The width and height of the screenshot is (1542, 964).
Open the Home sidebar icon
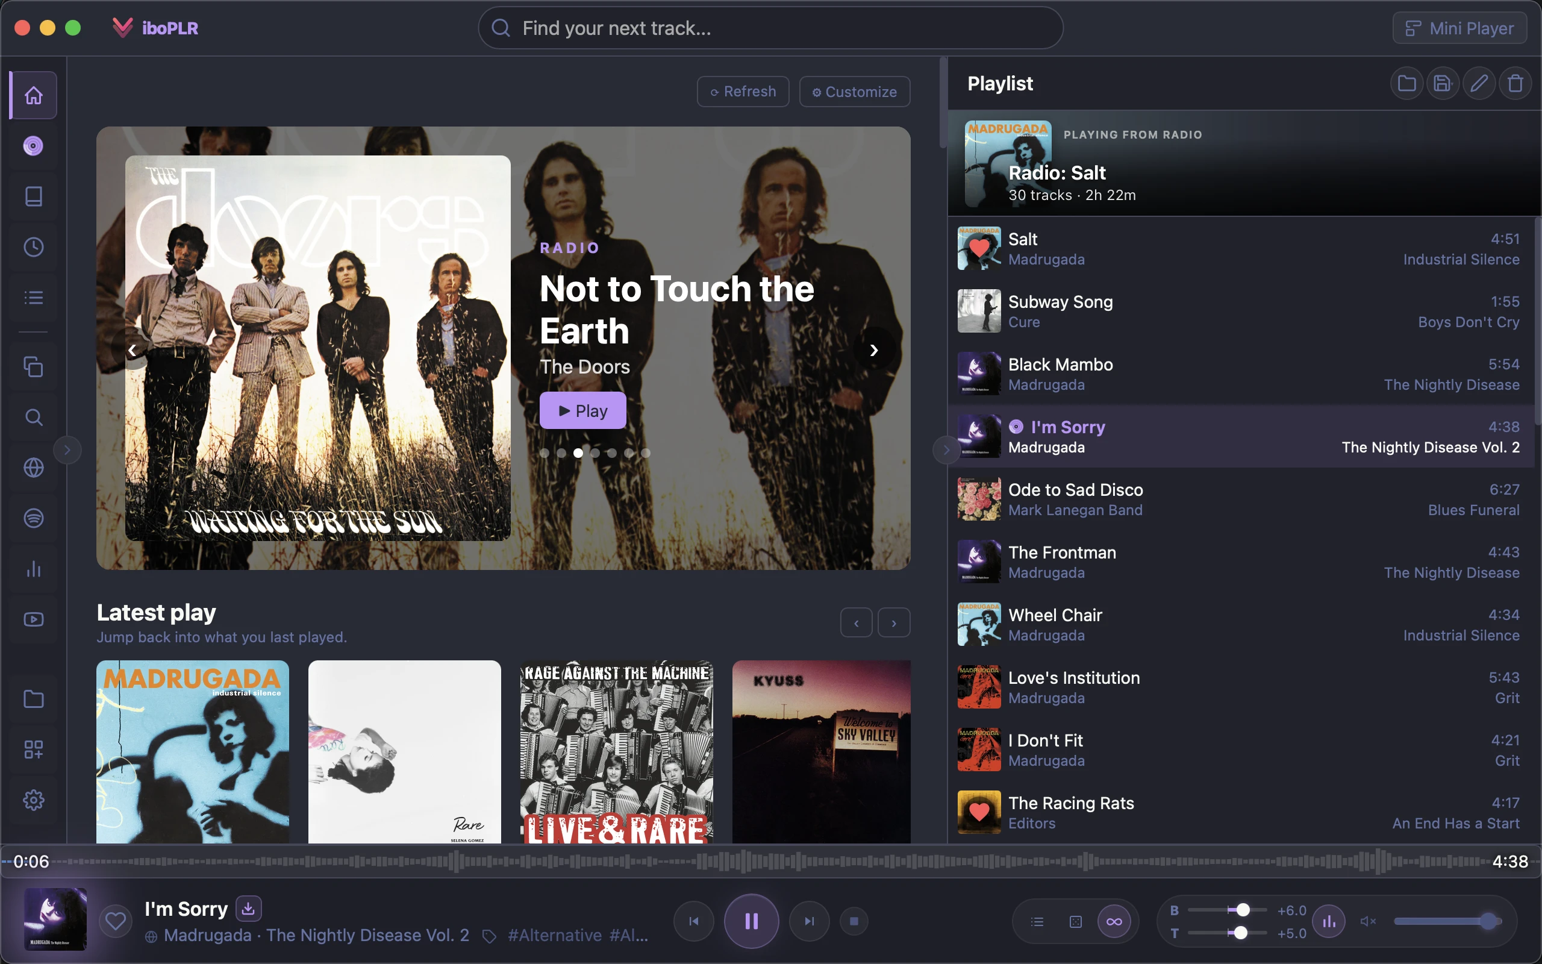click(x=34, y=95)
